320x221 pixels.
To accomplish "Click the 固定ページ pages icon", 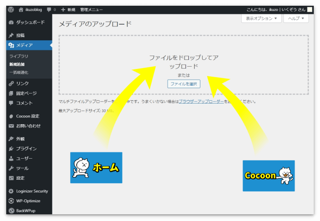I will 11,93.
